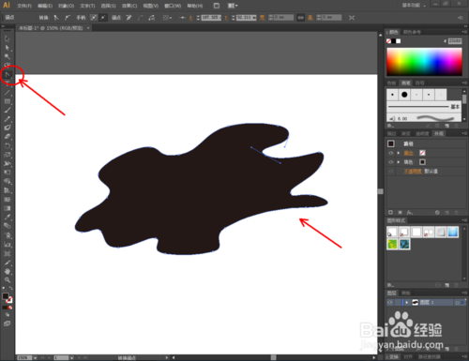Select the Zoom tool

pos(8,280)
